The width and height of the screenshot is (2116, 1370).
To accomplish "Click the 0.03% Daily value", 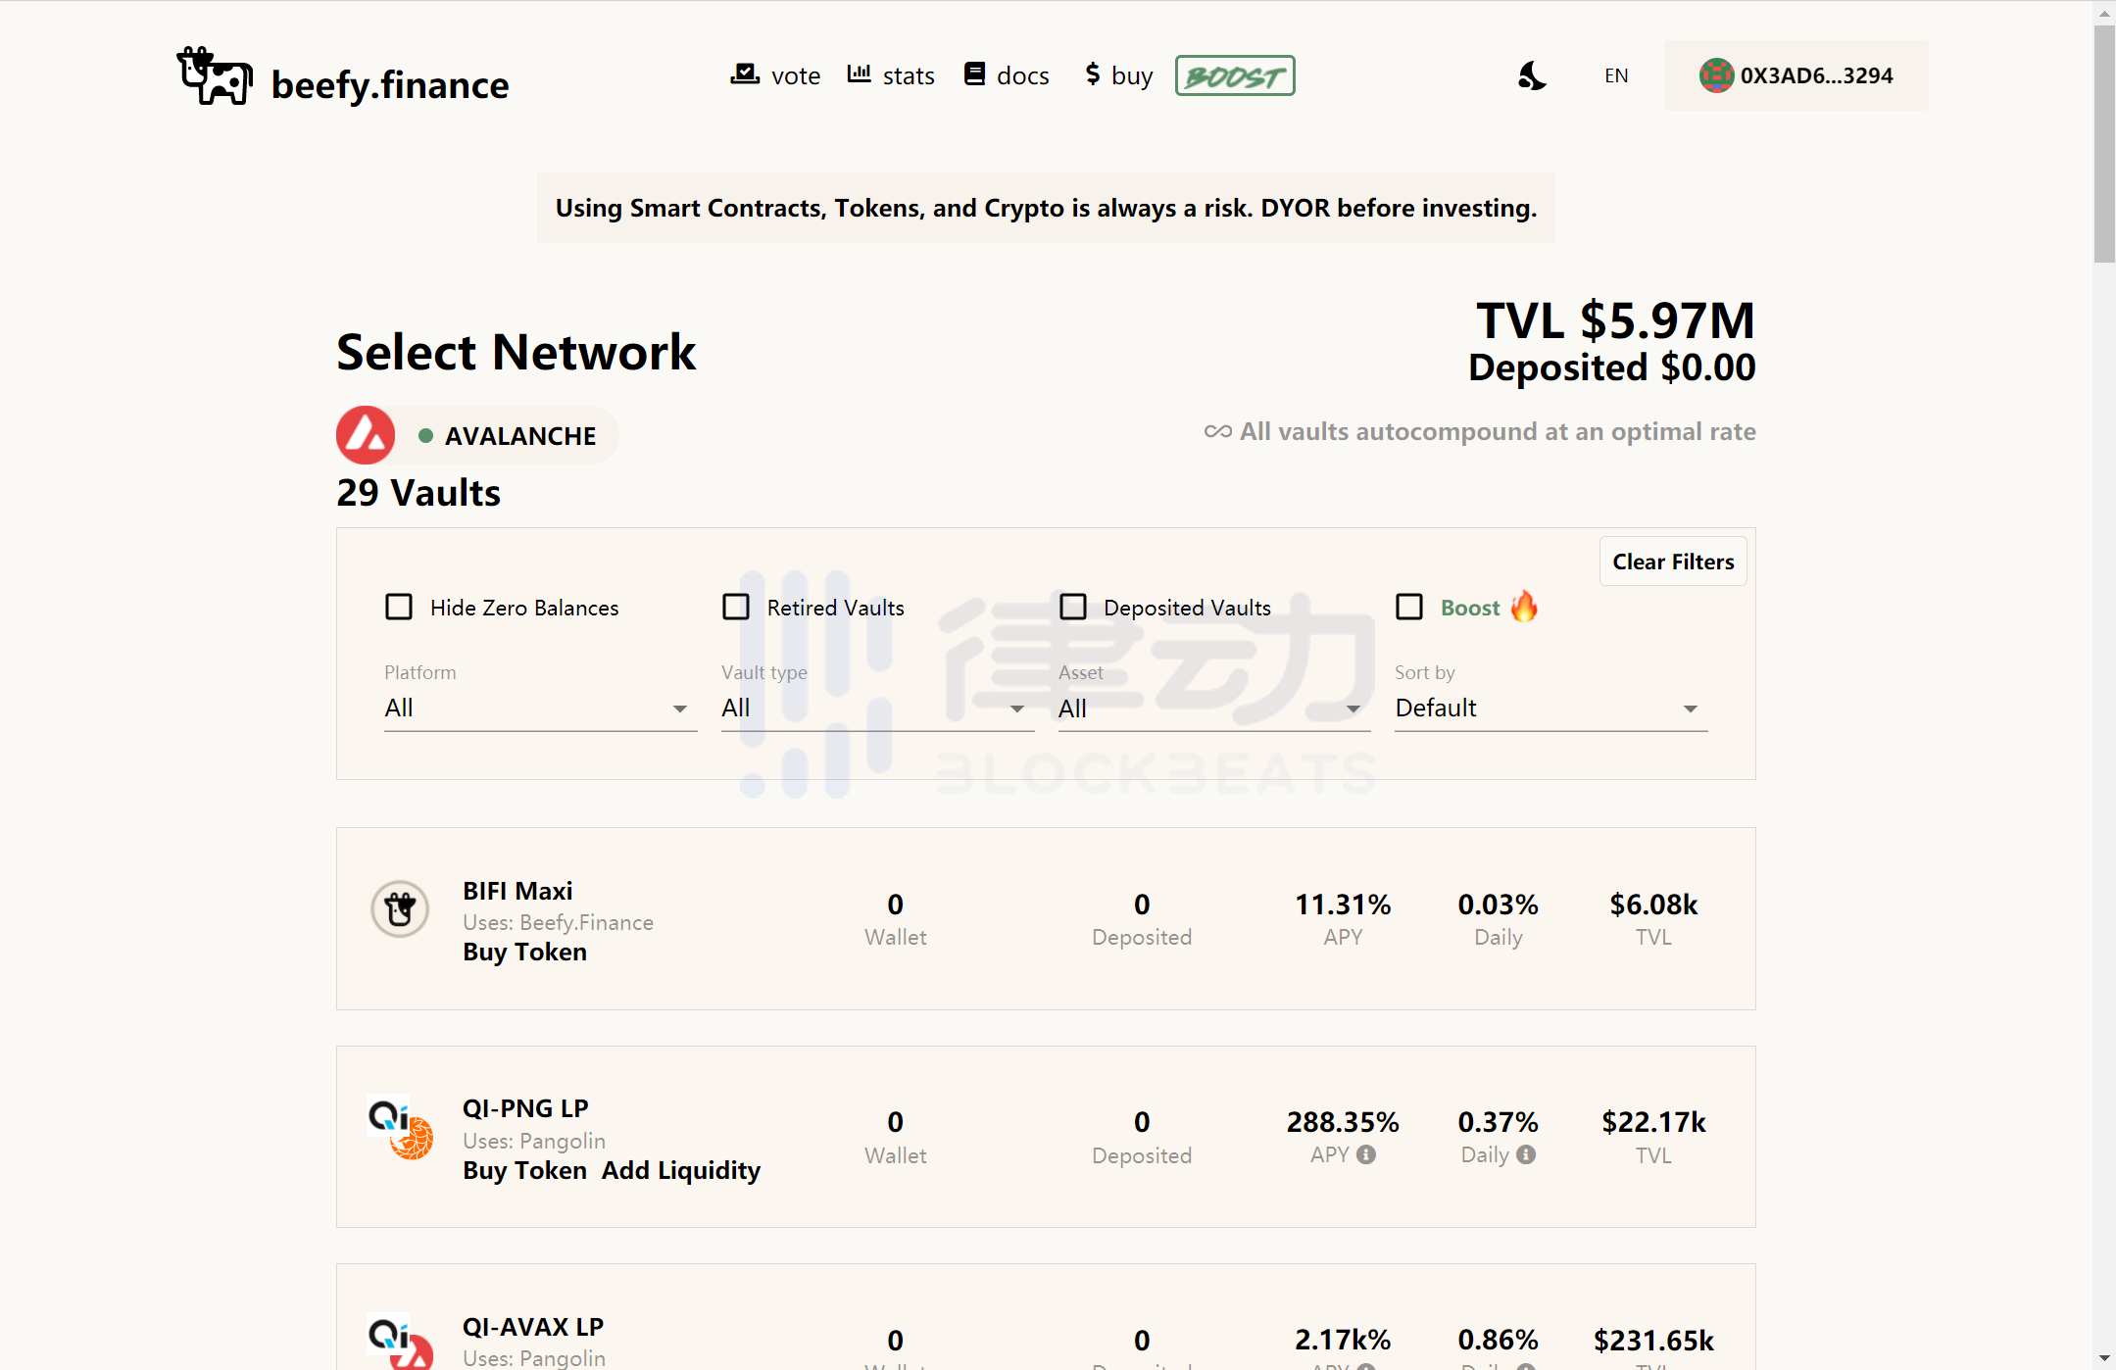I will (x=1498, y=904).
